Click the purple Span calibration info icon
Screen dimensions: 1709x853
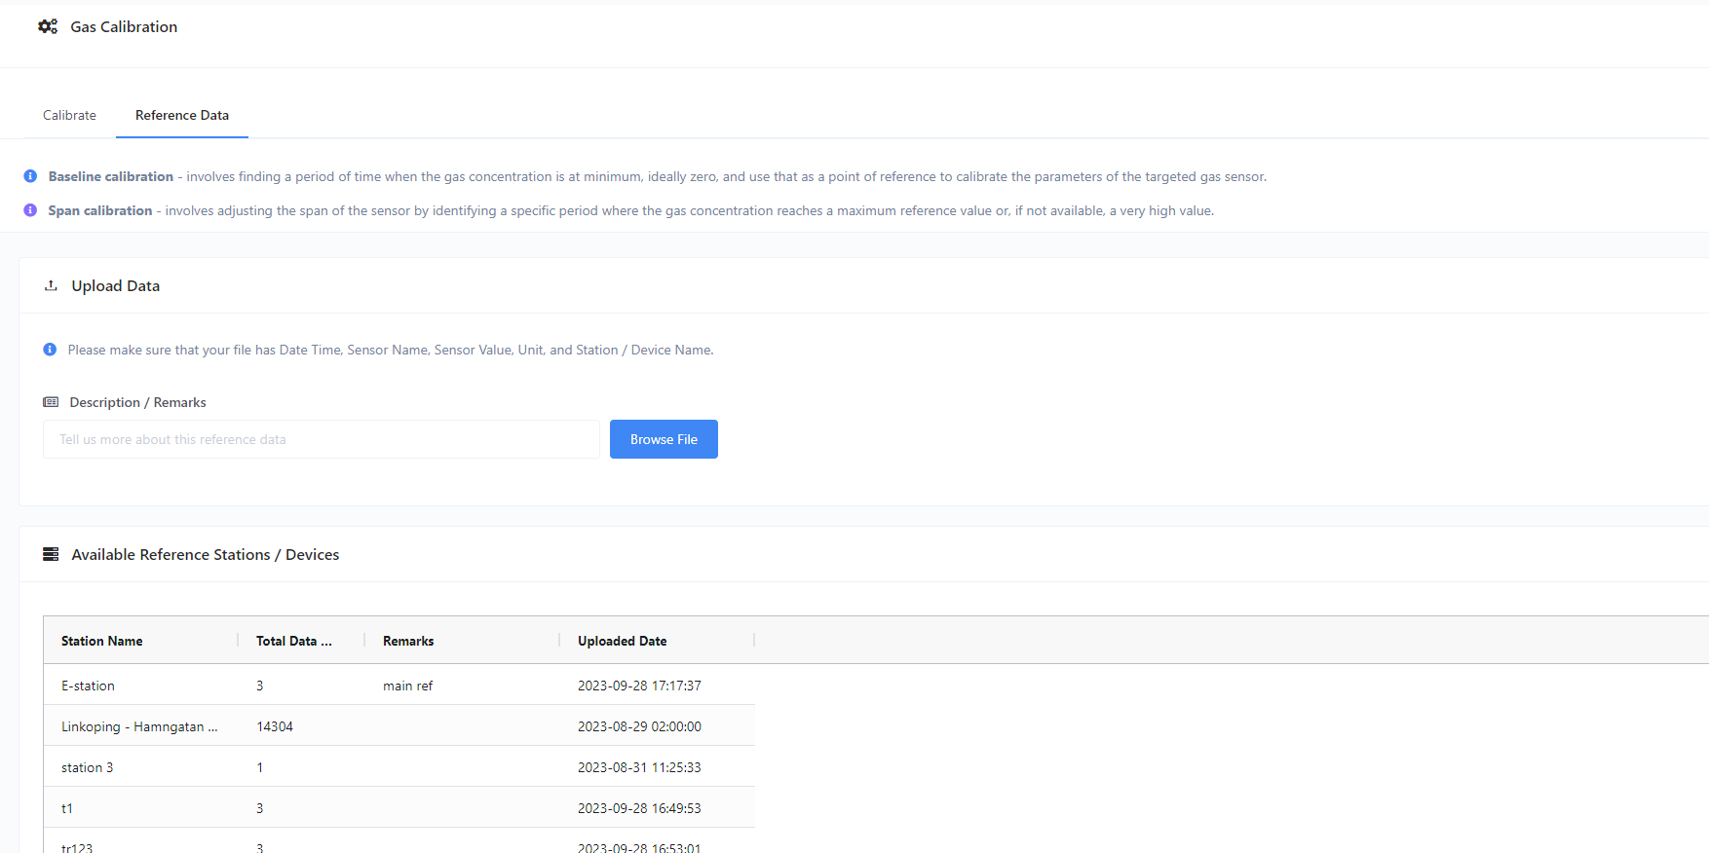30,210
